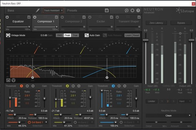Image resolution: width=196 pixels, height=130 pixels.
Task: Enable Transient Shaper module power button
Action: tap(117, 17)
